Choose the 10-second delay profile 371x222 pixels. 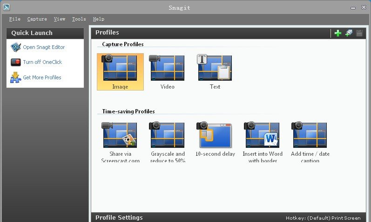(x=215, y=139)
